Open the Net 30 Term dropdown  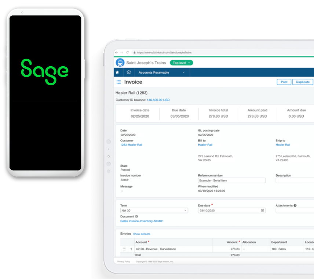click(x=185, y=211)
